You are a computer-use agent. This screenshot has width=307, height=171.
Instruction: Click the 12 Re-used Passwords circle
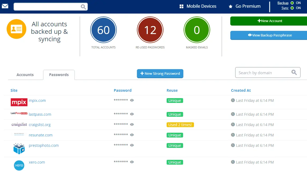click(x=150, y=30)
